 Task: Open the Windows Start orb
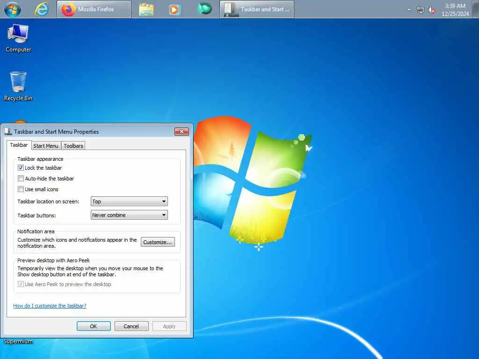coord(13,9)
